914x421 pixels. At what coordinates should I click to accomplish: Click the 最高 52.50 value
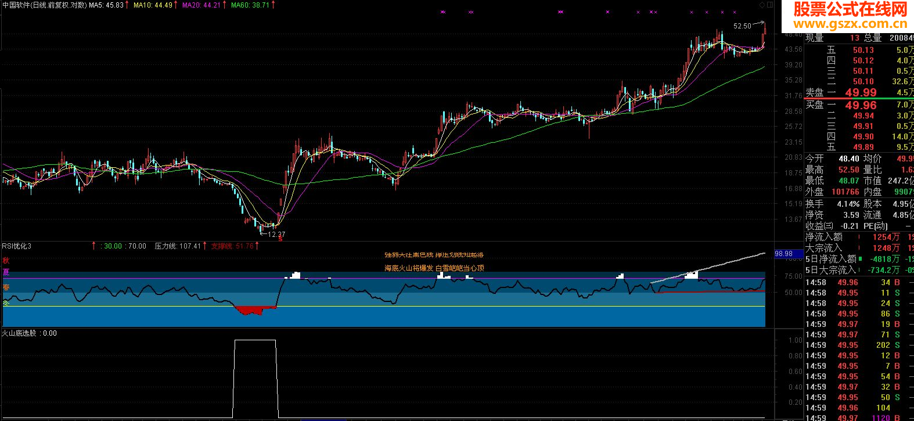tap(848, 170)
